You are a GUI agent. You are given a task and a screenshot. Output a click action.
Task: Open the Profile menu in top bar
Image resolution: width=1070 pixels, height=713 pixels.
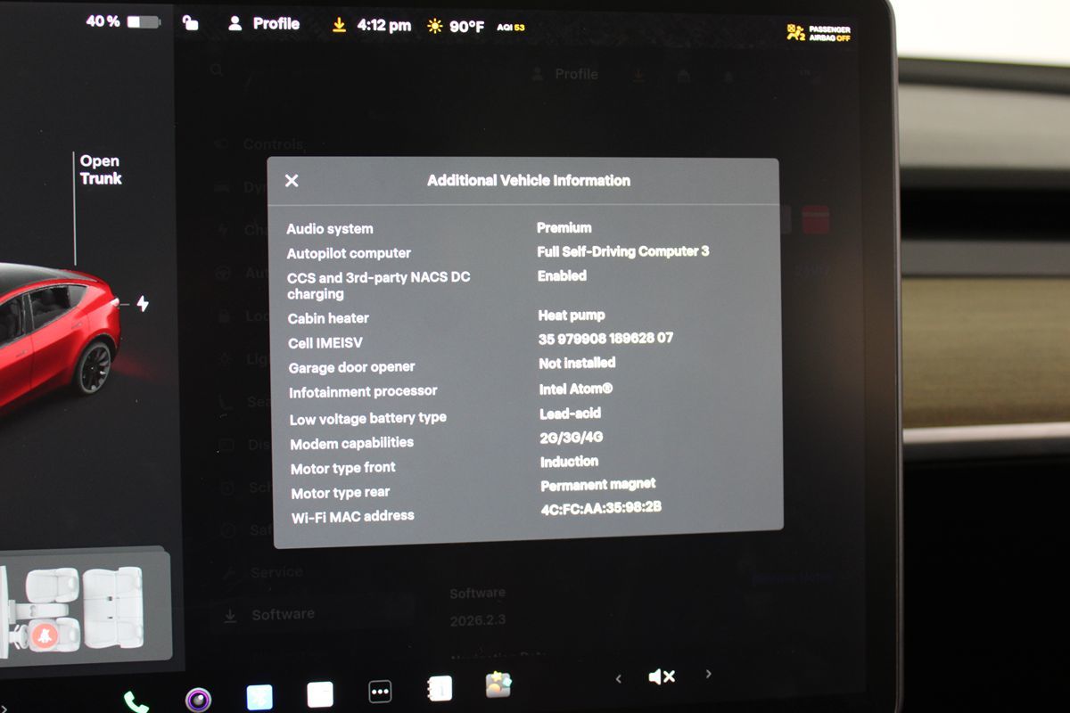[x=264, y=24]
